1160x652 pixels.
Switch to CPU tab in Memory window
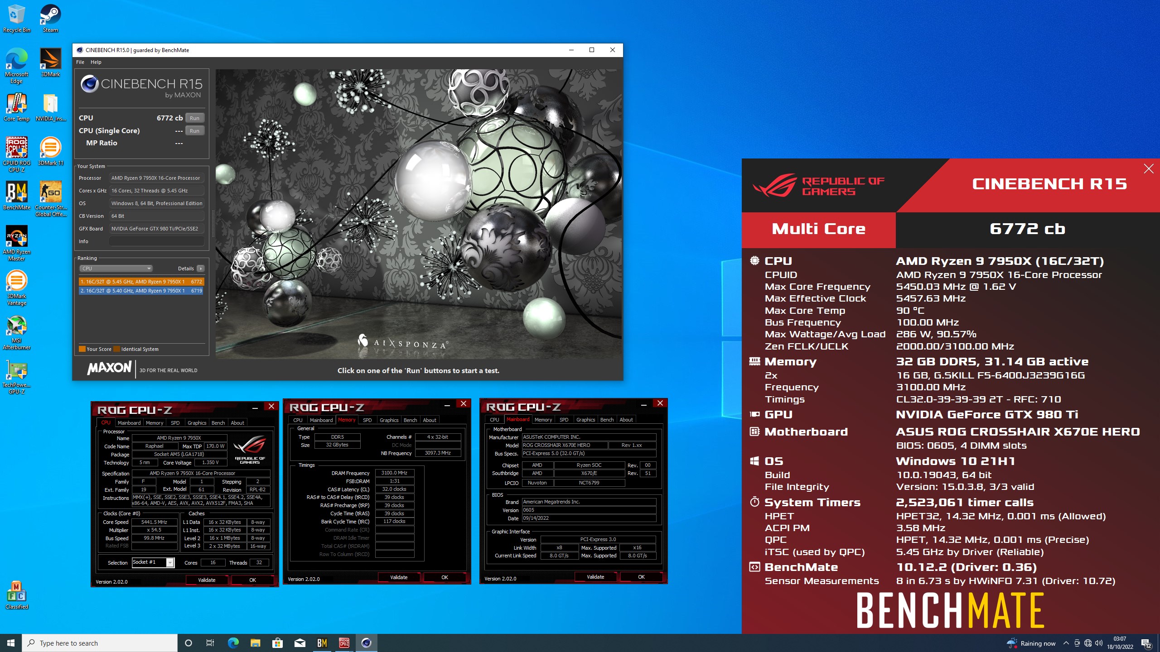tap(298, 420)
